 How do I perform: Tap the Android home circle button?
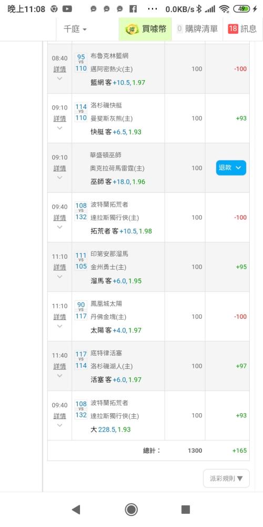(x=131, y=510)
